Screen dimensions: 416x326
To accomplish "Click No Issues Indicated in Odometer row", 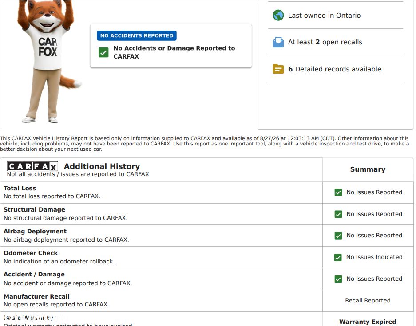I will (x=374, y=257).
